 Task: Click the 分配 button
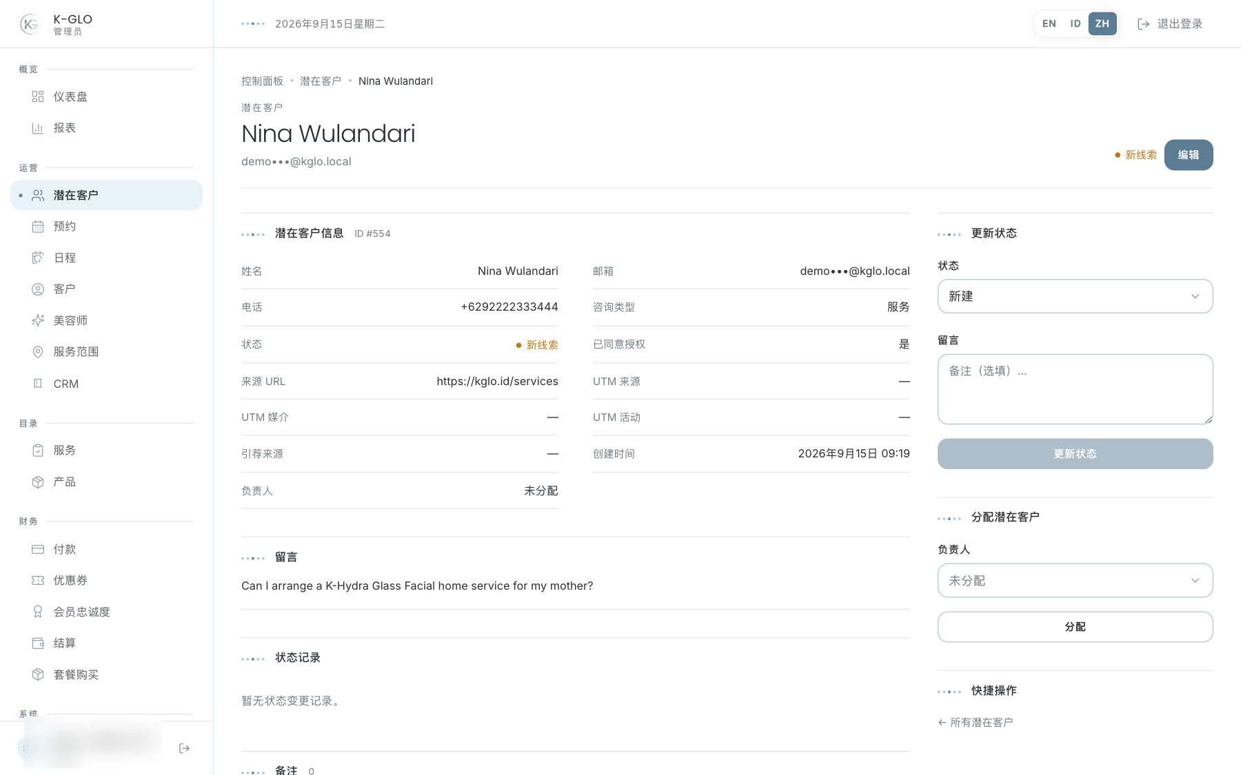tap(1075, 627)
